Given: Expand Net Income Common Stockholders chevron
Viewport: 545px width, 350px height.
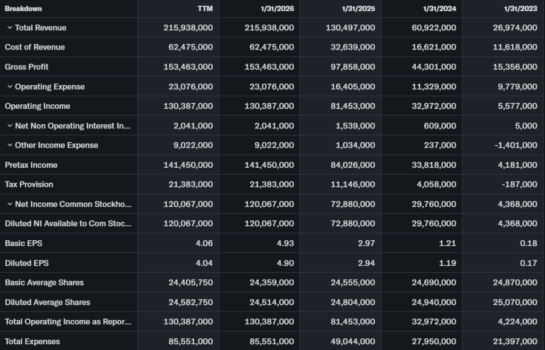Looking at the screenshot, I should (x=10, y=204).
